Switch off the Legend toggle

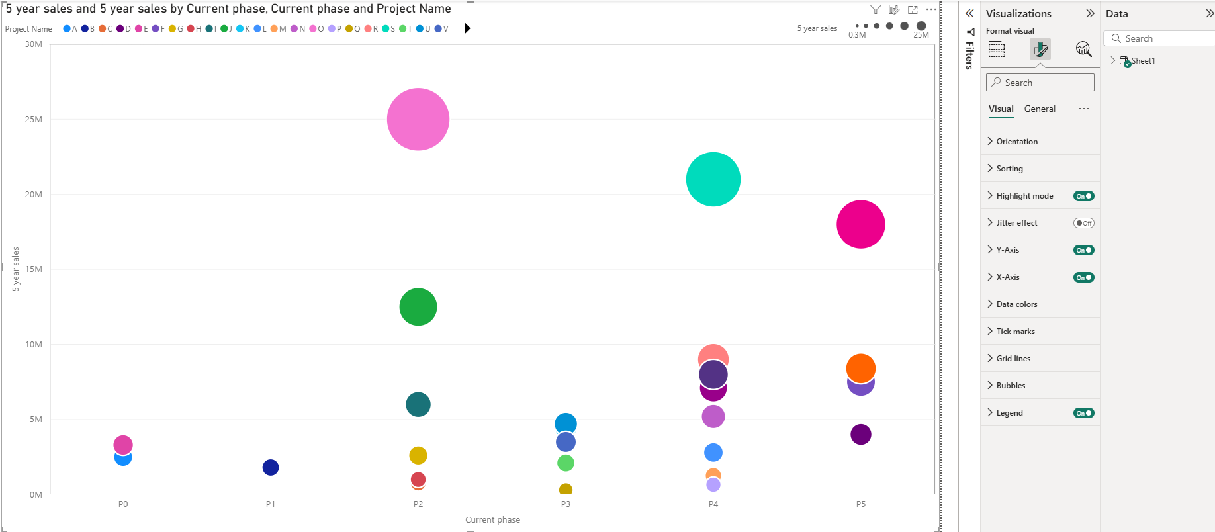[1084, 413]
